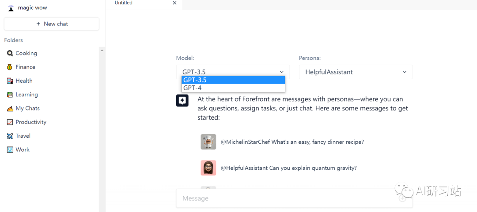Screen dimensions: 477x212
Task: Open the Persona HelpfulAssistant dropdown
Action: (356, 72)
